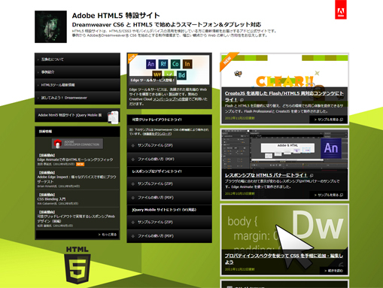This screenshot has height=288, width=383.
Task: Click the An icon in the Edge tools banner
Action: (150, 64)
